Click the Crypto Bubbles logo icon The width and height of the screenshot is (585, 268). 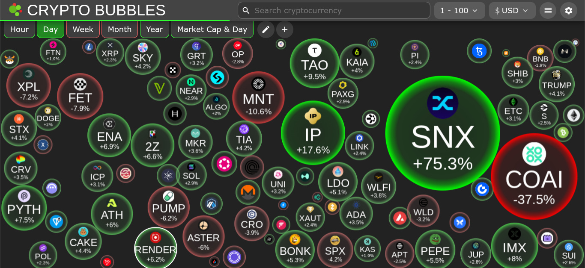15,10
